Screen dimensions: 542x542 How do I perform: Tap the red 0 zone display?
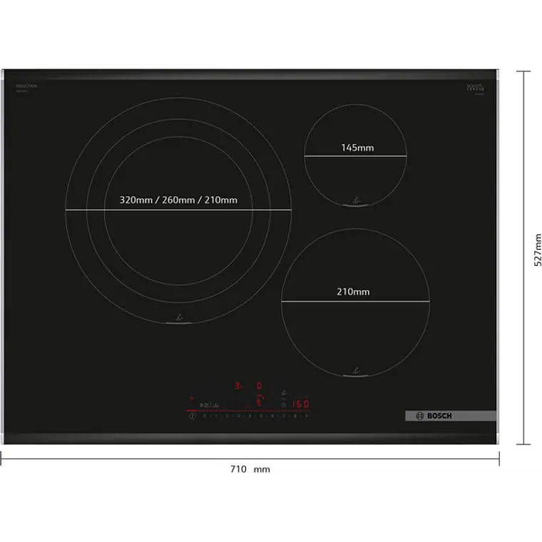(260, 385)
